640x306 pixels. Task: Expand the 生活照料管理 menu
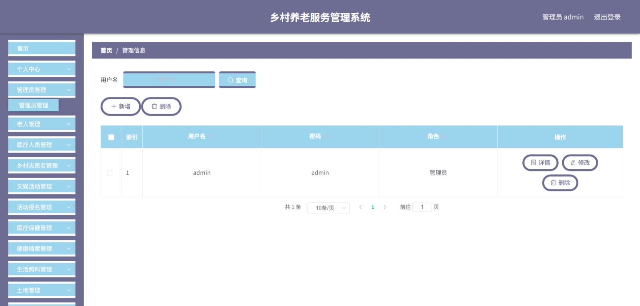pyautogui.click(x=42, y=269)
